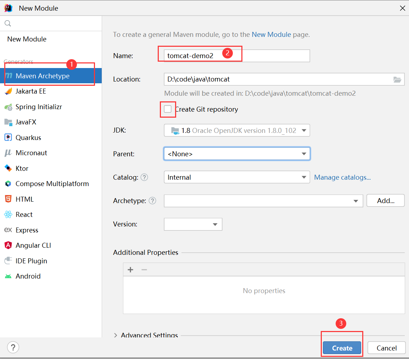
Task: Click the 'No properties' placeholder text
Action: (x=264, y=291)
